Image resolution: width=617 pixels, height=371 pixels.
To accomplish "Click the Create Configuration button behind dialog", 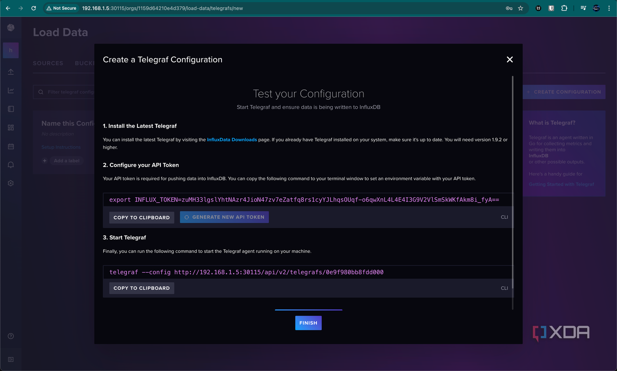I will (564, 92).
